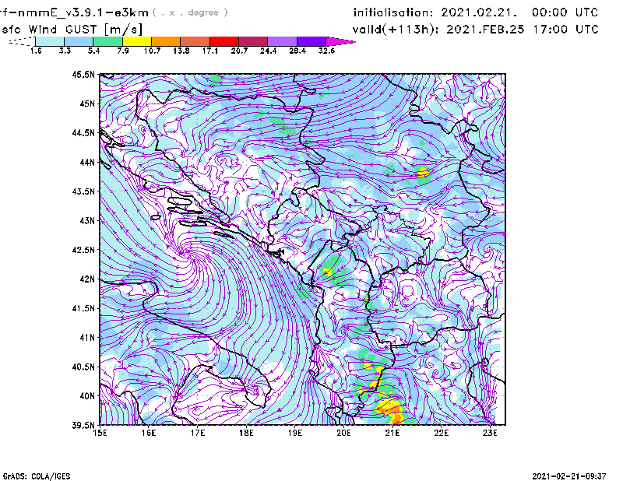Screen dimensions: 623x481
Task: Click the "sfc Wind GUST [m/s]" title
Action: (x=72, y=30)
